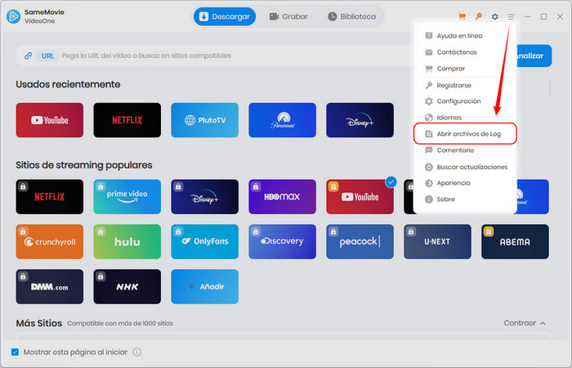Toggle Mostrar esta página al iniciar checkbox
572x368 pixels.
[15, 352]
